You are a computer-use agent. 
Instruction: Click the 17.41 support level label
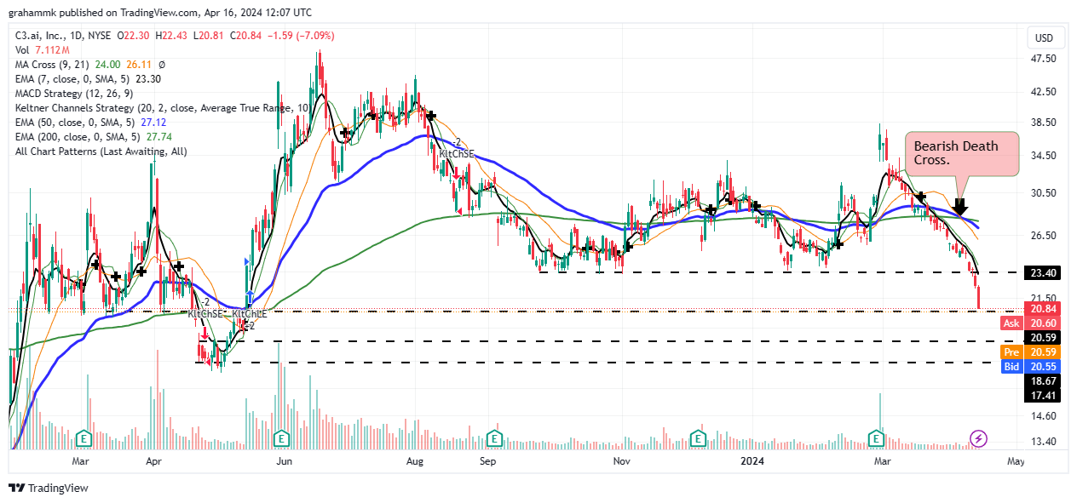pyautogui.click(x=1044, y=395)
